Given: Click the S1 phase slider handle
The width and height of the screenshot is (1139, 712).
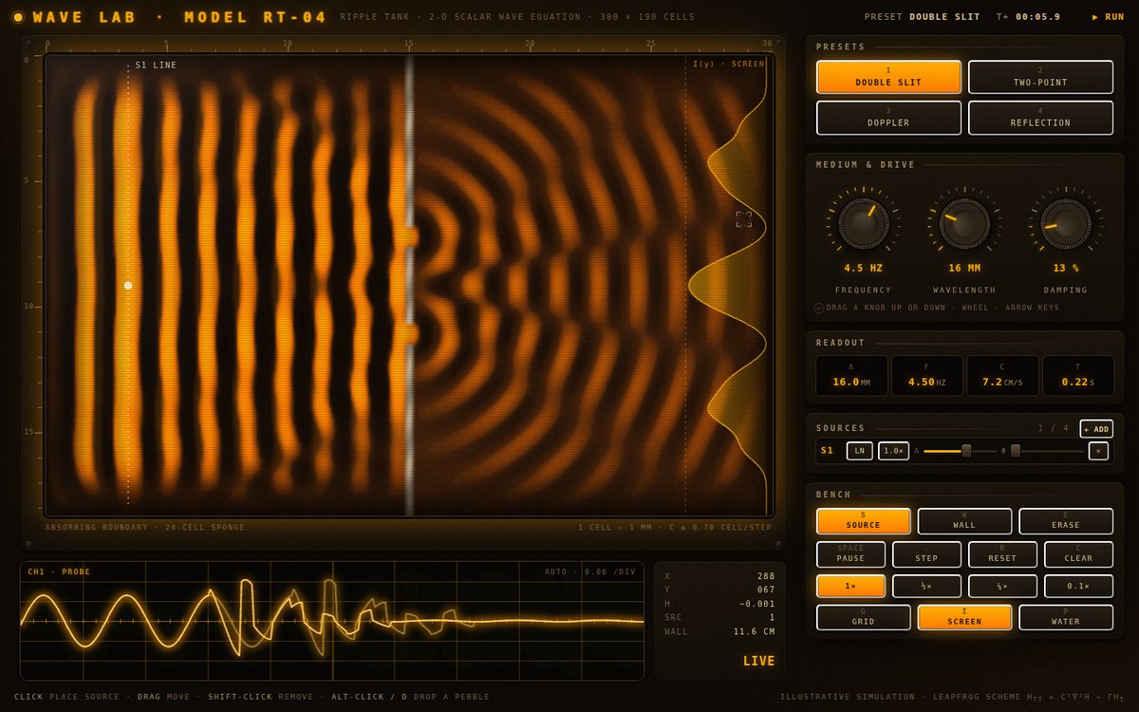Looking at the screenshot, I should [1016, 451].
